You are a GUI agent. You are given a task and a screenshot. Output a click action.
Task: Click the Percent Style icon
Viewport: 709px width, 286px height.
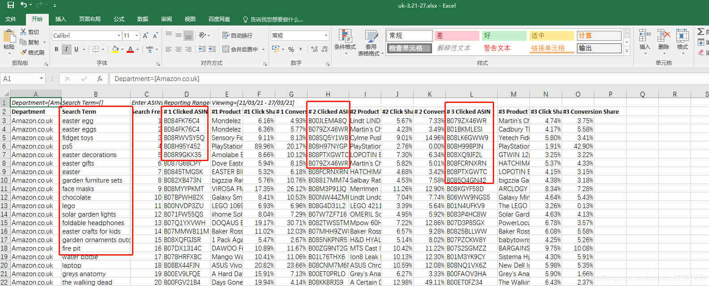click(291, 49)
